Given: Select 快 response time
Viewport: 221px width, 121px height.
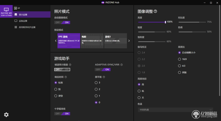Looking at the screenshot, I should click(x=56, y=89).
